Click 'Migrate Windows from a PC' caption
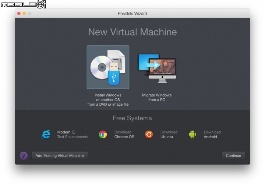Screen dimensions: 265x186 (x=157, y=97)
